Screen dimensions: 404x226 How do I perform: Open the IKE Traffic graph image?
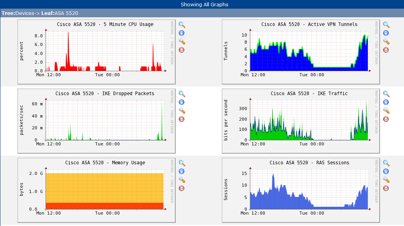tap(301, 121)
